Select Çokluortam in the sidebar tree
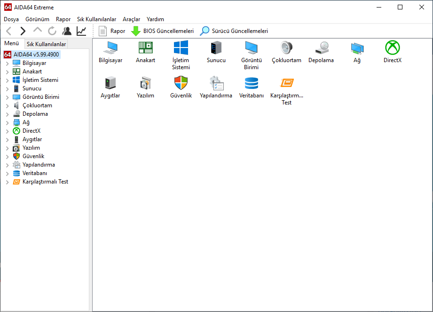The image size is (433, 312). pyautogui.click(x=37, y=105)
